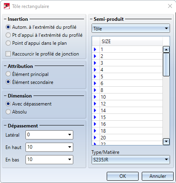The height and width of the screenshot is (183, 176).
Task: Click the blue arrow beside size 5
Action: point(95,77)
